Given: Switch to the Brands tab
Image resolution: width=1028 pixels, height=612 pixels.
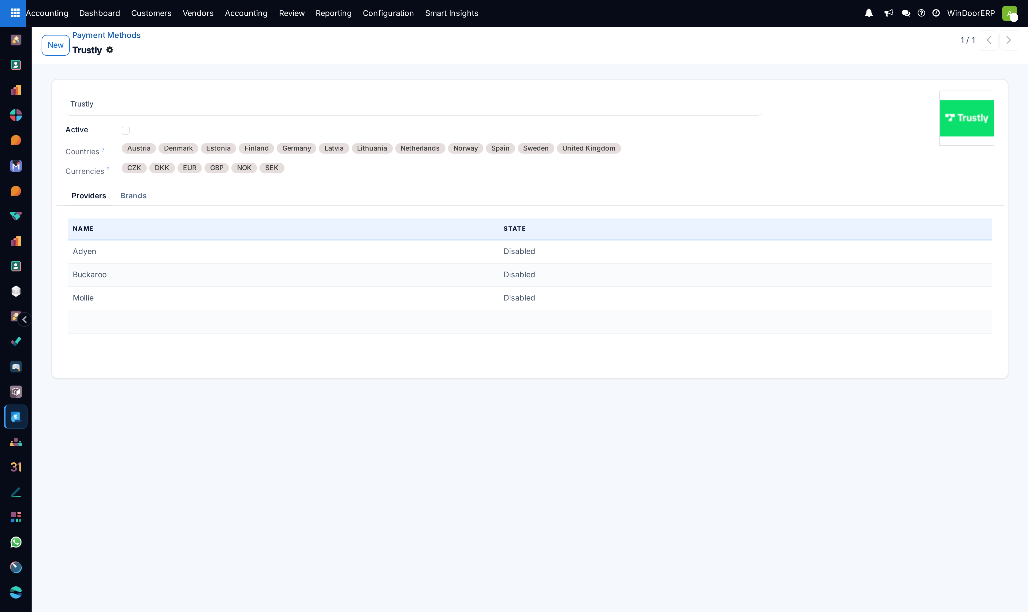Looking at the screenshot, I should (x=134, y=196).
